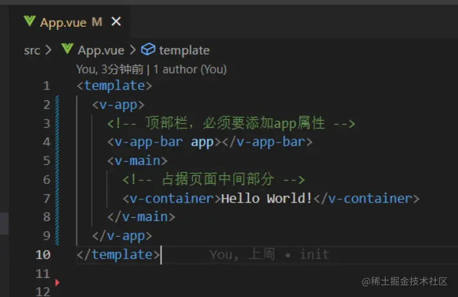Click the git change bar beside line 5
Screen dimensions: 458x297
tap(57, 161)
